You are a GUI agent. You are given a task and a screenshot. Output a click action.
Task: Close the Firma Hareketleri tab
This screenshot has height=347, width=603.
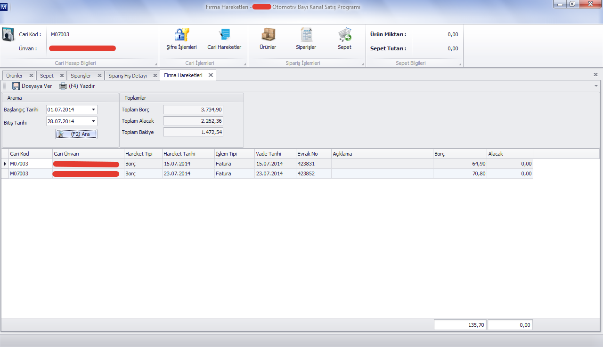[211, 75]
